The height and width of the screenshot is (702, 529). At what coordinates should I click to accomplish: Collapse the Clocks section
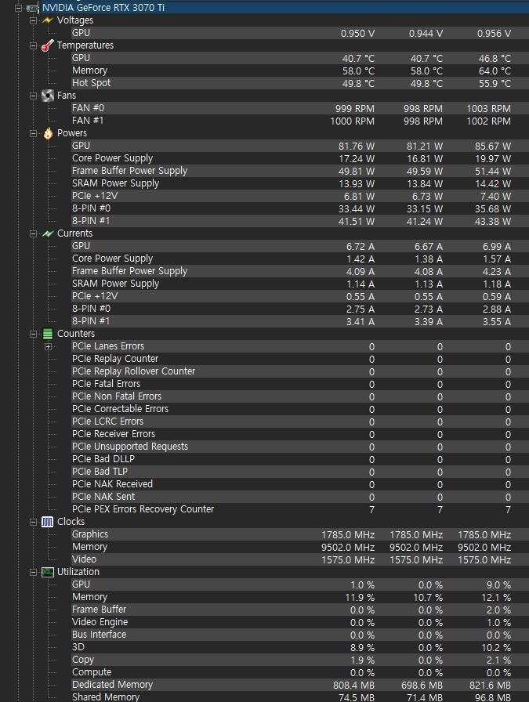(33, 522)
